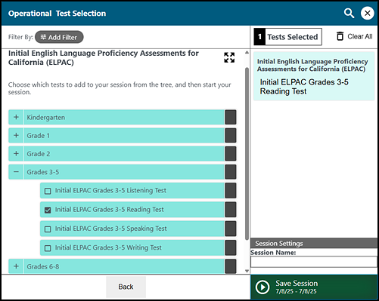Image resolution: width=379 pixels, height=301 pixels.
Task: Click the Initial ELPAC heading in the left pane
Action: pos(104,57)
